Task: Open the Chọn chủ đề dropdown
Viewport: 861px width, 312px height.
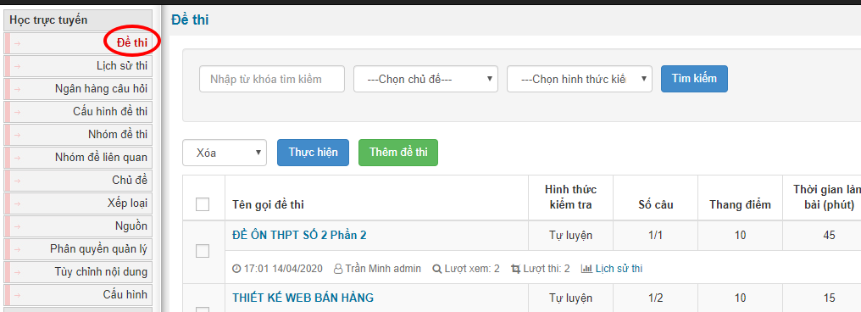Action: [425, 79]
